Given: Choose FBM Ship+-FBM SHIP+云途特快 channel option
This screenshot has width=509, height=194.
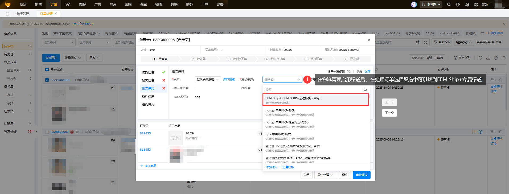Looking at the screenshot, I should point(316,100).
